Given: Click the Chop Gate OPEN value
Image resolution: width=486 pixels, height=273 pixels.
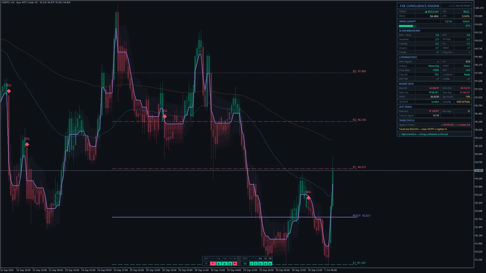Looking at the screenshot, I should pos(436,70).
